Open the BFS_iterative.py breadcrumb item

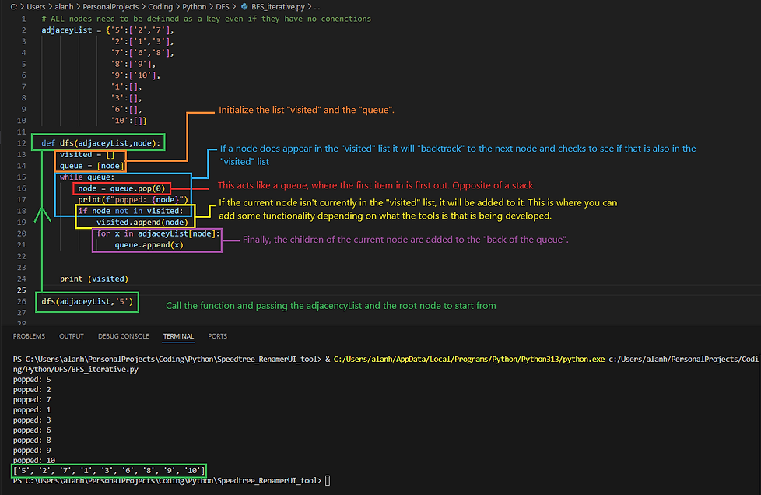pyautogui.click(x=278, y=7)
